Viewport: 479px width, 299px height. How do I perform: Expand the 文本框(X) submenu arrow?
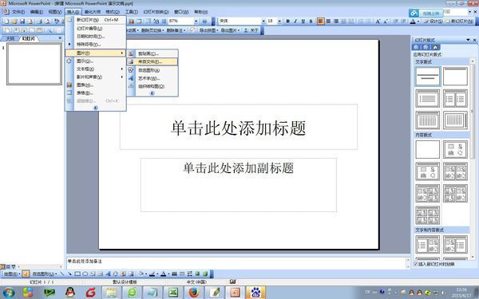click(x=122, y=69)
